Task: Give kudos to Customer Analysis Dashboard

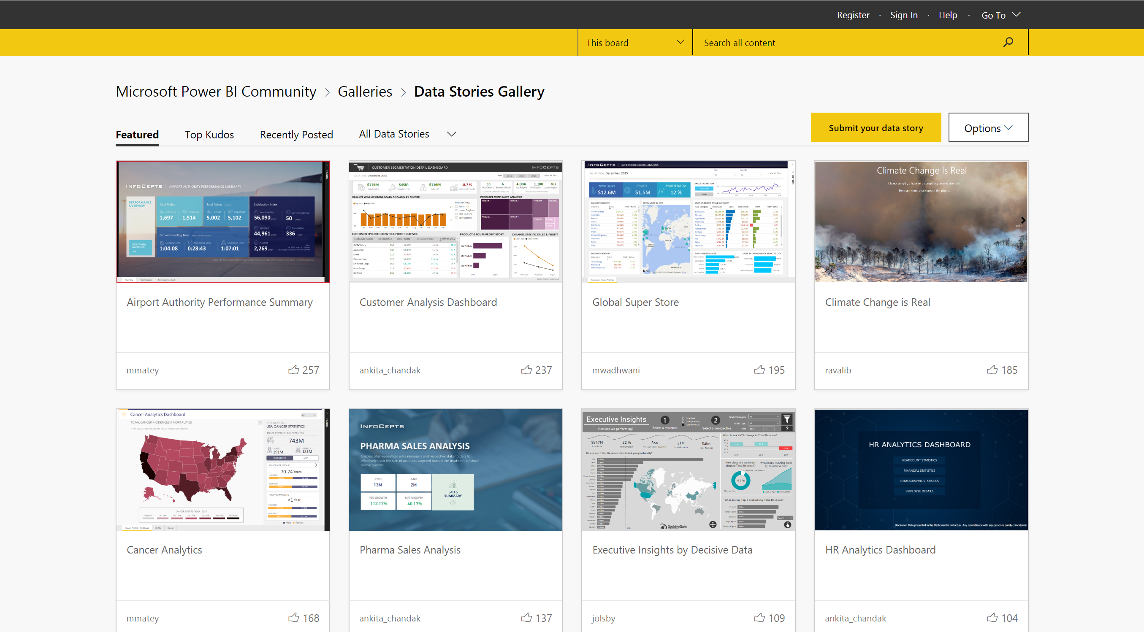Action: [526, 370]
